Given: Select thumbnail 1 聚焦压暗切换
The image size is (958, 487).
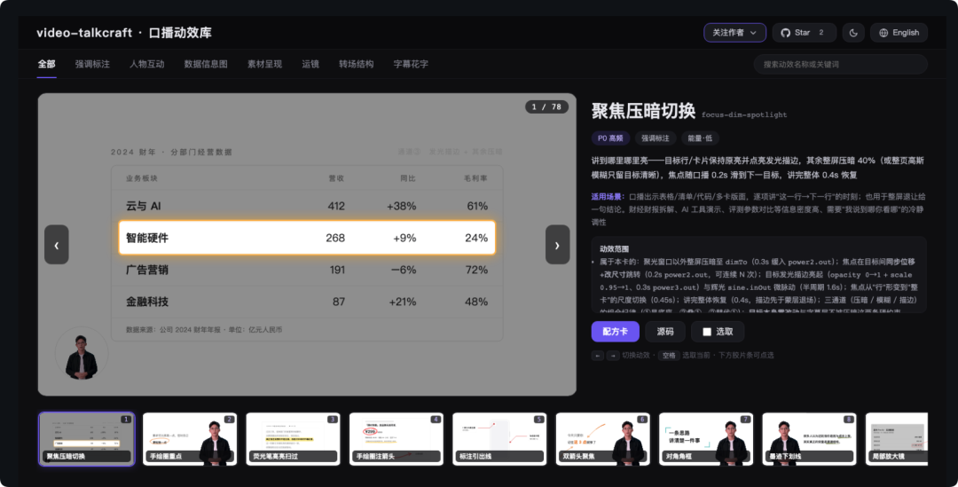Looking at the screenshot, I should tap(87, 439).
